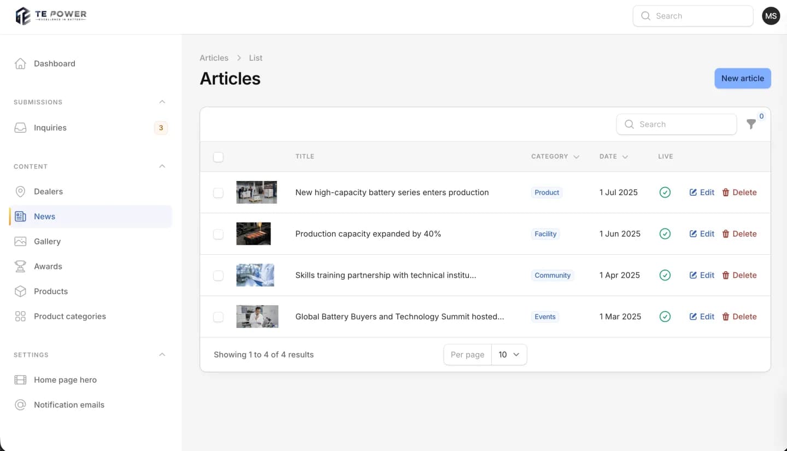Image resolution: width=787 pixels, height=451 pixels.
Task: Open Products in sidebar
Action: coord(90,291)
